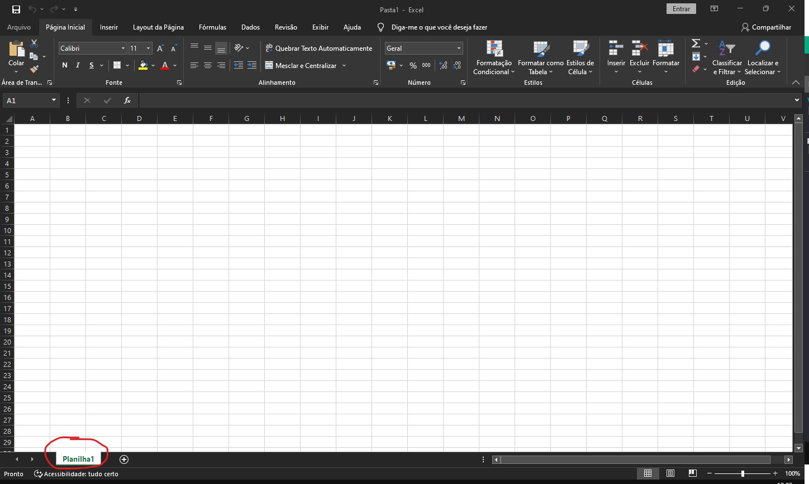Click the Undo arrow icon
Screen dimensions: 809x484
[32, 9]
